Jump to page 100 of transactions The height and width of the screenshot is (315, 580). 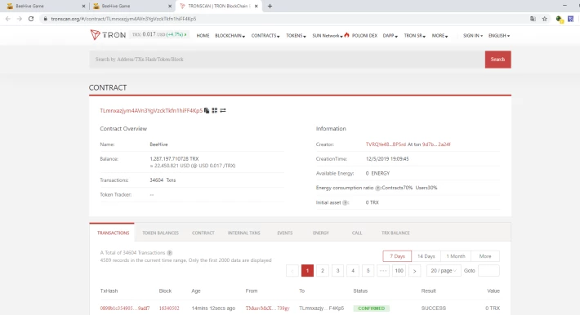tap(399, 271)
